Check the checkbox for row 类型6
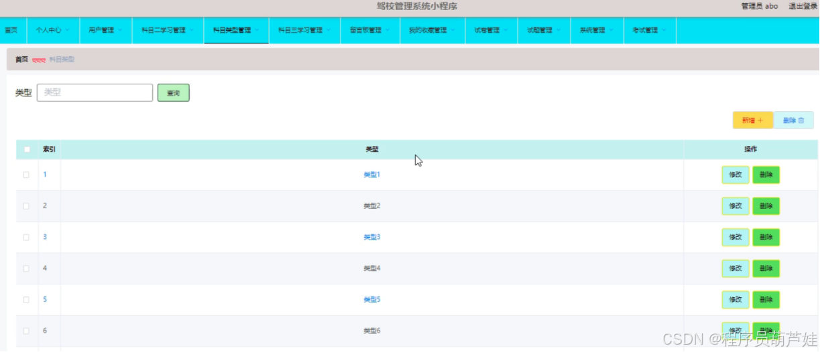820x352 pixels. pos(27,331)
